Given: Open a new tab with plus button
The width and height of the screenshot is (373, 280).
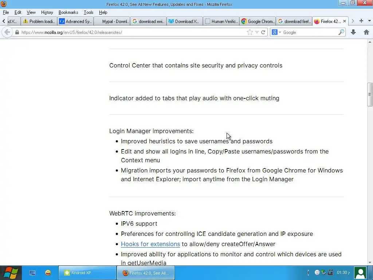Looking at the screenshot, I should point(361,21).
